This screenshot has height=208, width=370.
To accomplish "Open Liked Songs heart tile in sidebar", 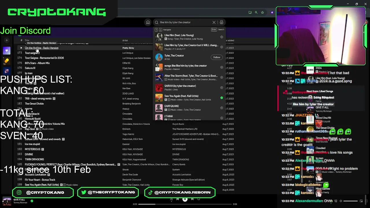I will pos(7,51).
